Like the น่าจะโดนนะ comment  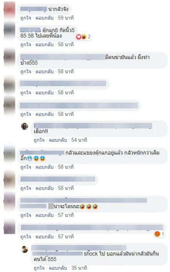(x=26, y=215)
